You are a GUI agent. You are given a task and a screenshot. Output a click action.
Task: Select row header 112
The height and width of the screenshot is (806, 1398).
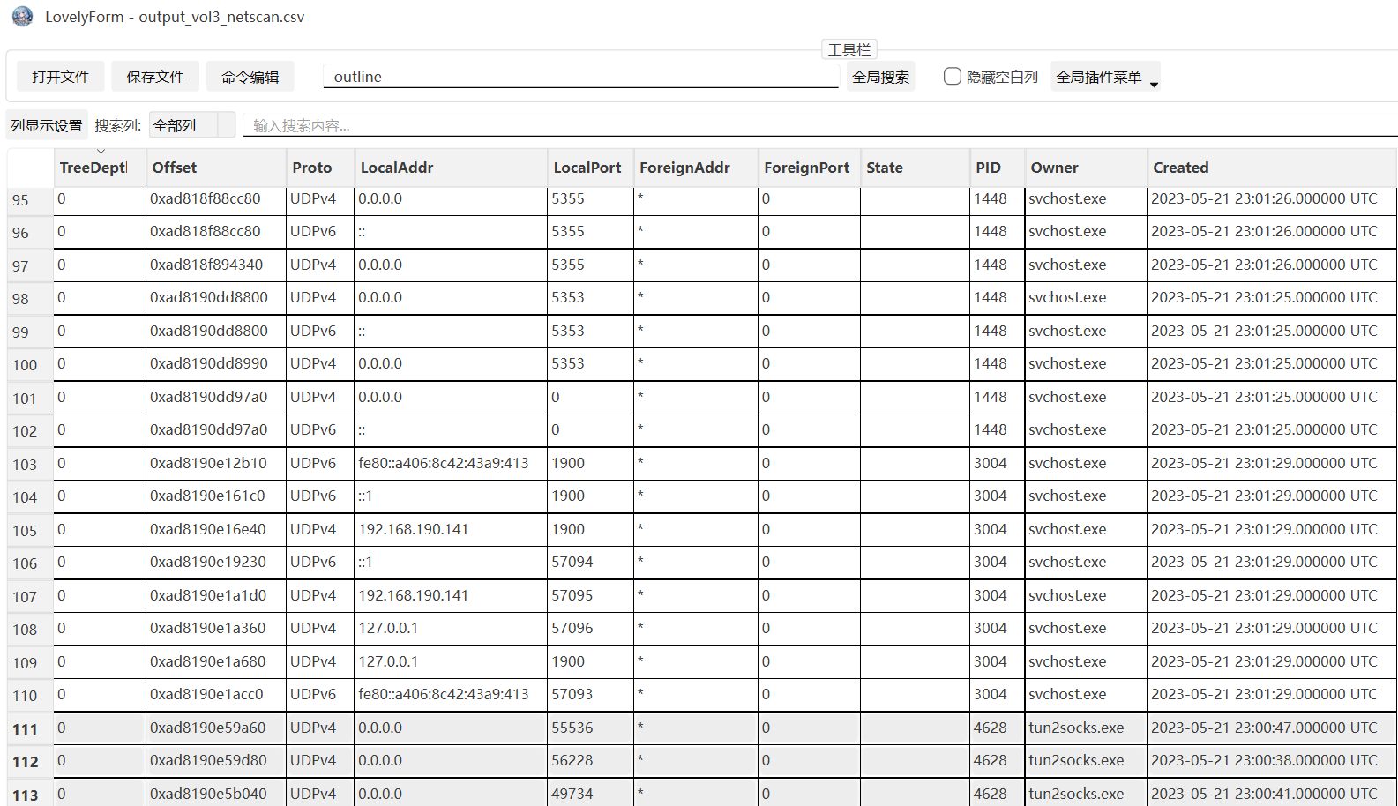[30, 762]
